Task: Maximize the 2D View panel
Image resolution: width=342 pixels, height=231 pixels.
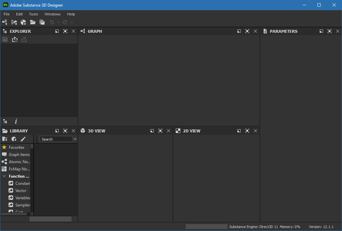Action: click(x=247, y=131)
